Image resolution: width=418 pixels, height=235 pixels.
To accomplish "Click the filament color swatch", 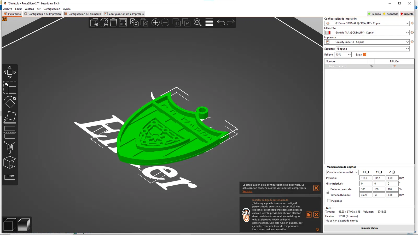I will point(328,33).
